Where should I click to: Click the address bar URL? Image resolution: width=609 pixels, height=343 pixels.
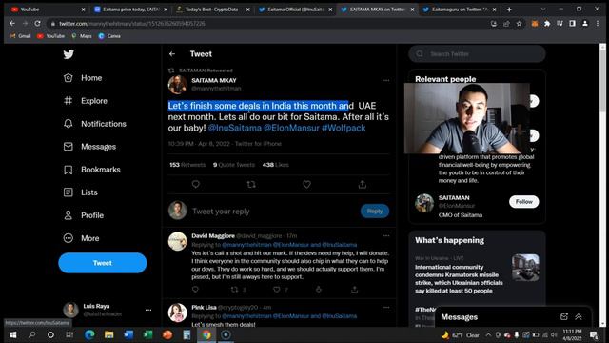pos(132,24)
